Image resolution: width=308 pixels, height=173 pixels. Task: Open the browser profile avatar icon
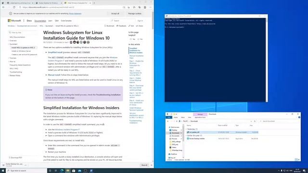click(x=145, y=7)
